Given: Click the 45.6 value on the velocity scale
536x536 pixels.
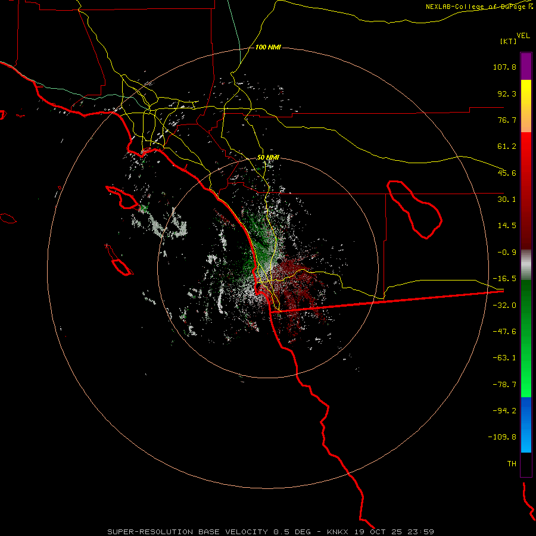Looking at the screenshot, I should pos(507,173).
